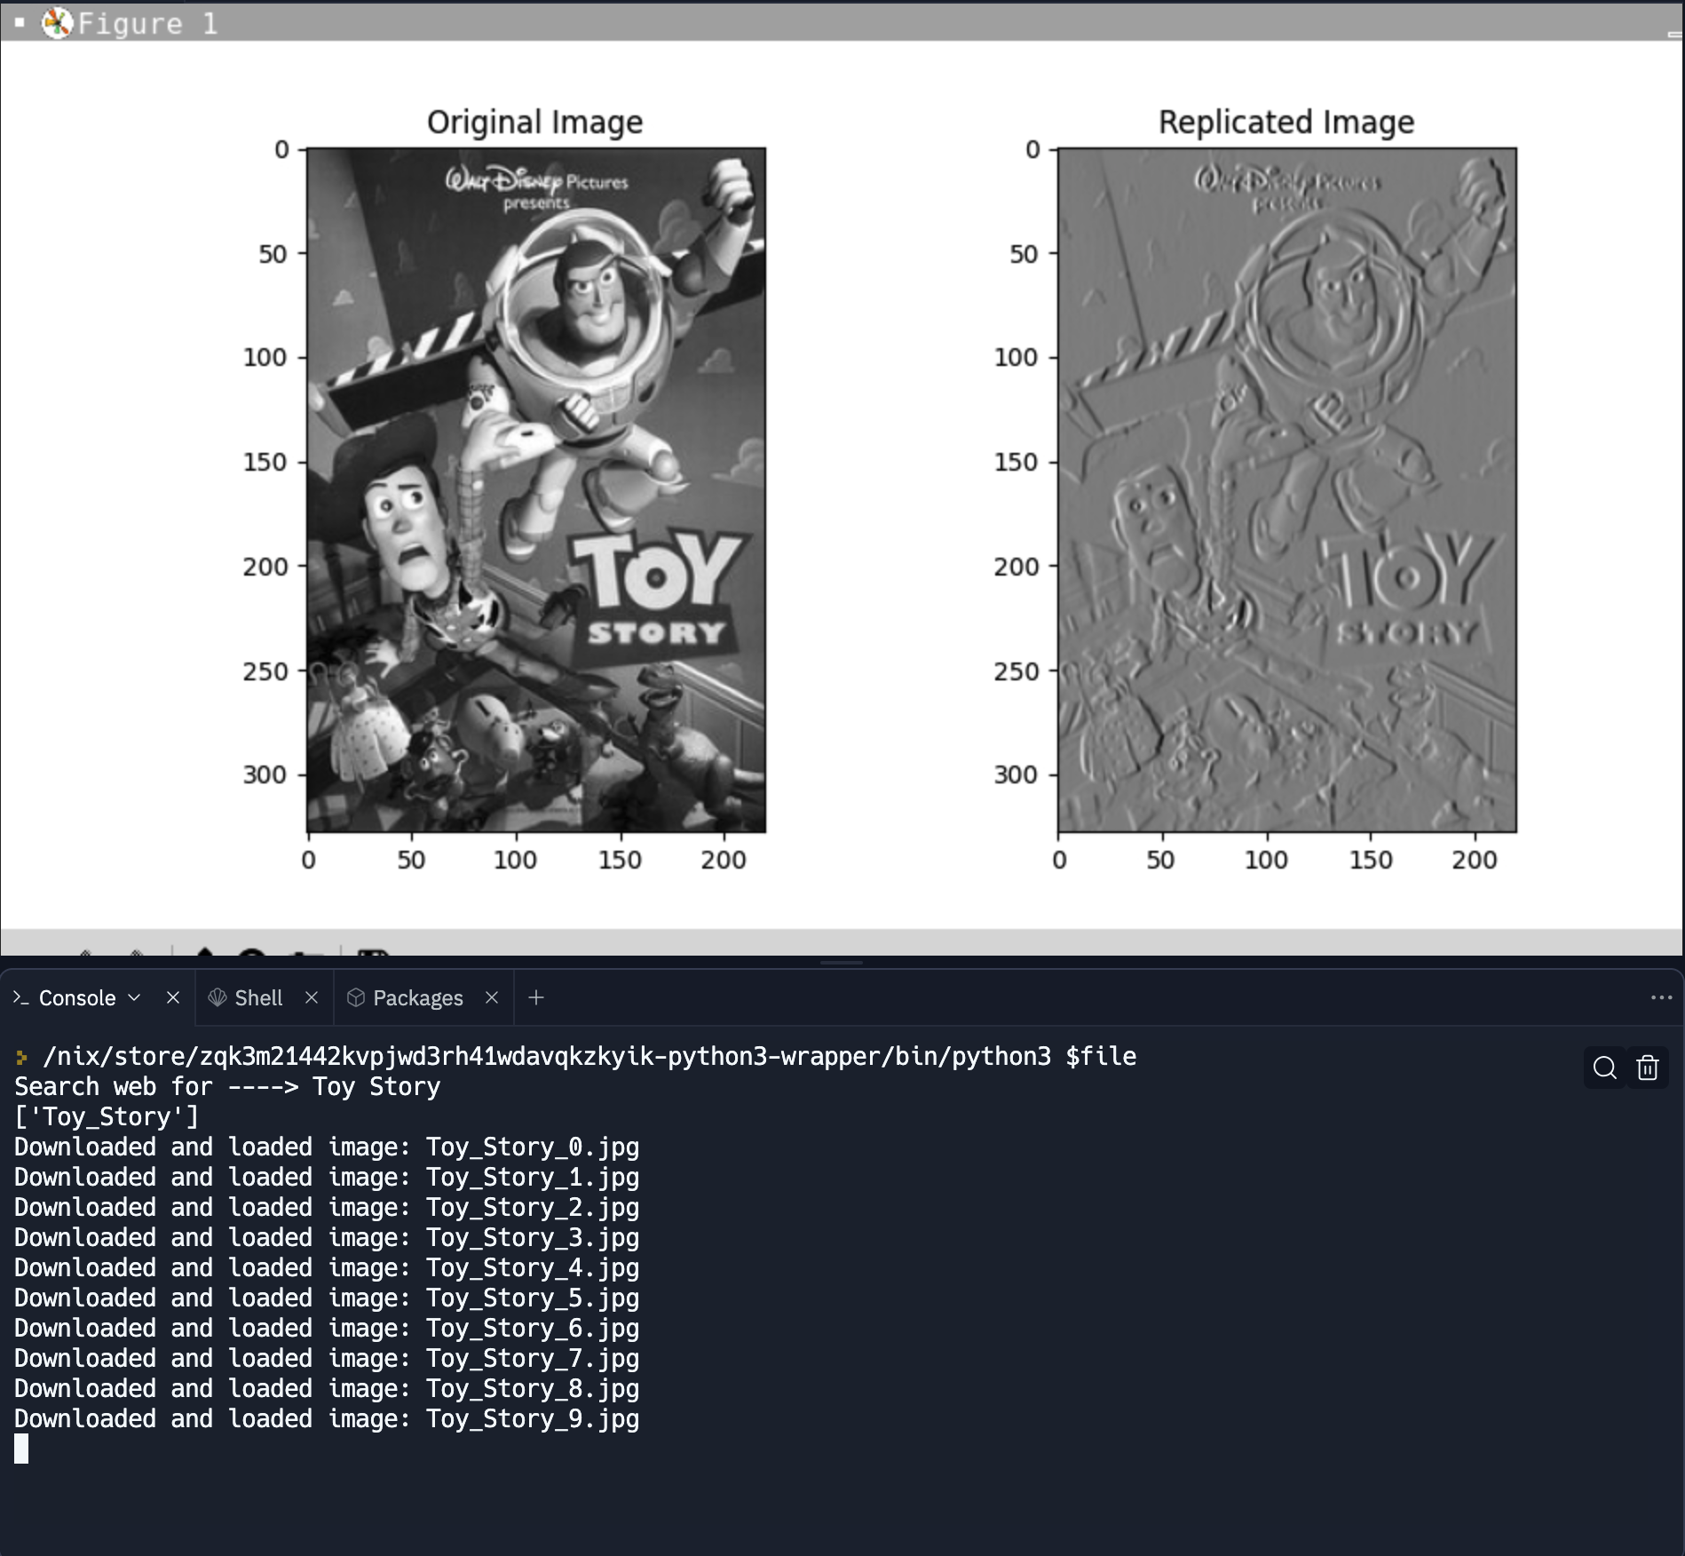Click the python3 $file command line

click(x=589, y=1056)
